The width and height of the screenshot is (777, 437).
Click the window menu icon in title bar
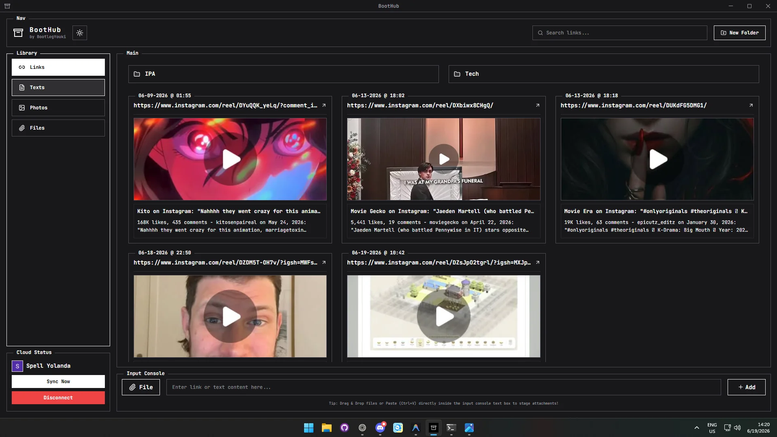tap(7, 6)
